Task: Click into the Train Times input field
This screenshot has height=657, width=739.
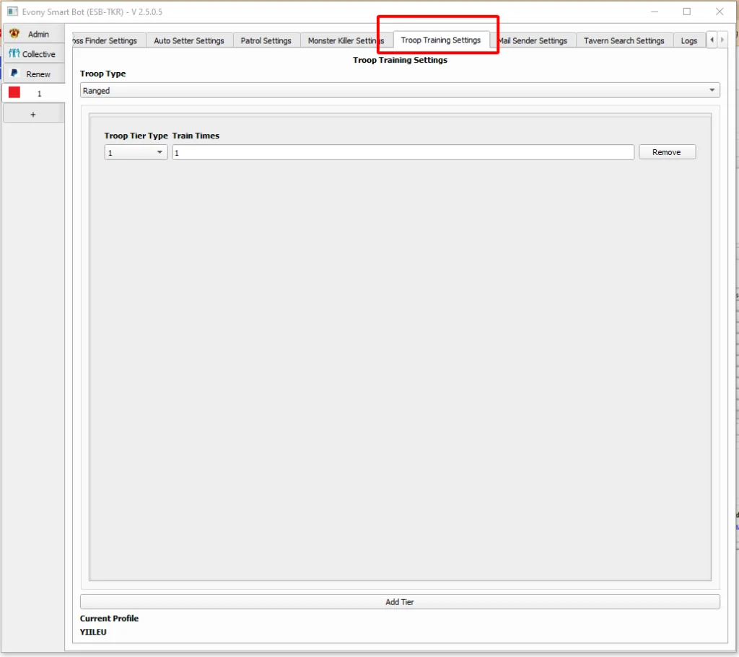Action: pyautogui.click(x=403, y=153)
